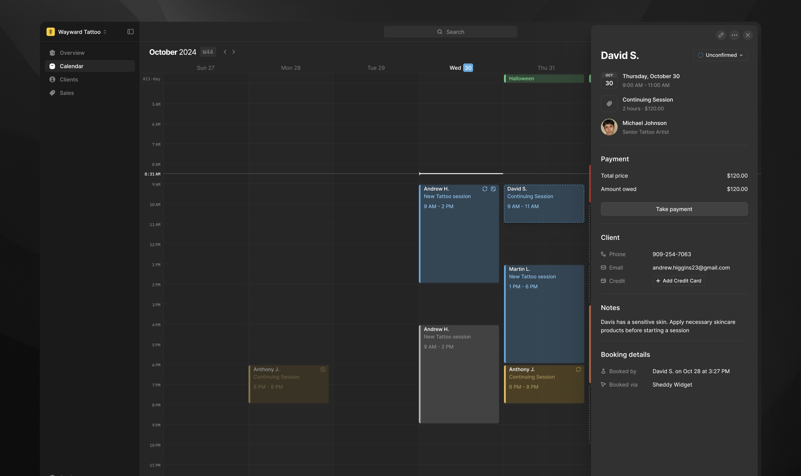This screenshot has width=801, height=476.
Task: Open the Unconfirmed status dropdown
Action: 720,55
